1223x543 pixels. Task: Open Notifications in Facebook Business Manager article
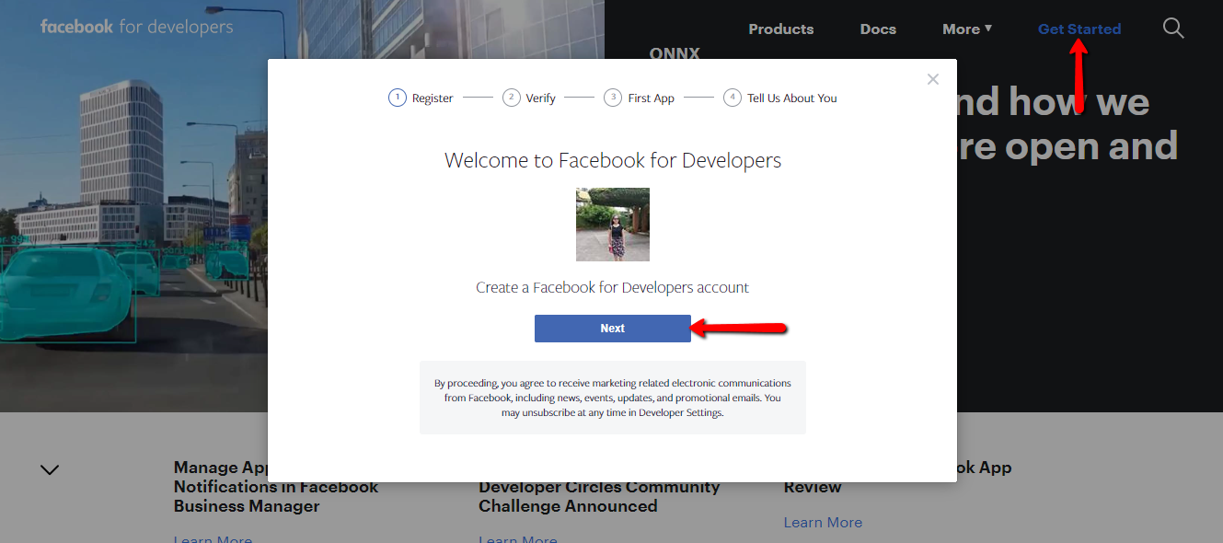pyautogui.click(x=276, y=487)
